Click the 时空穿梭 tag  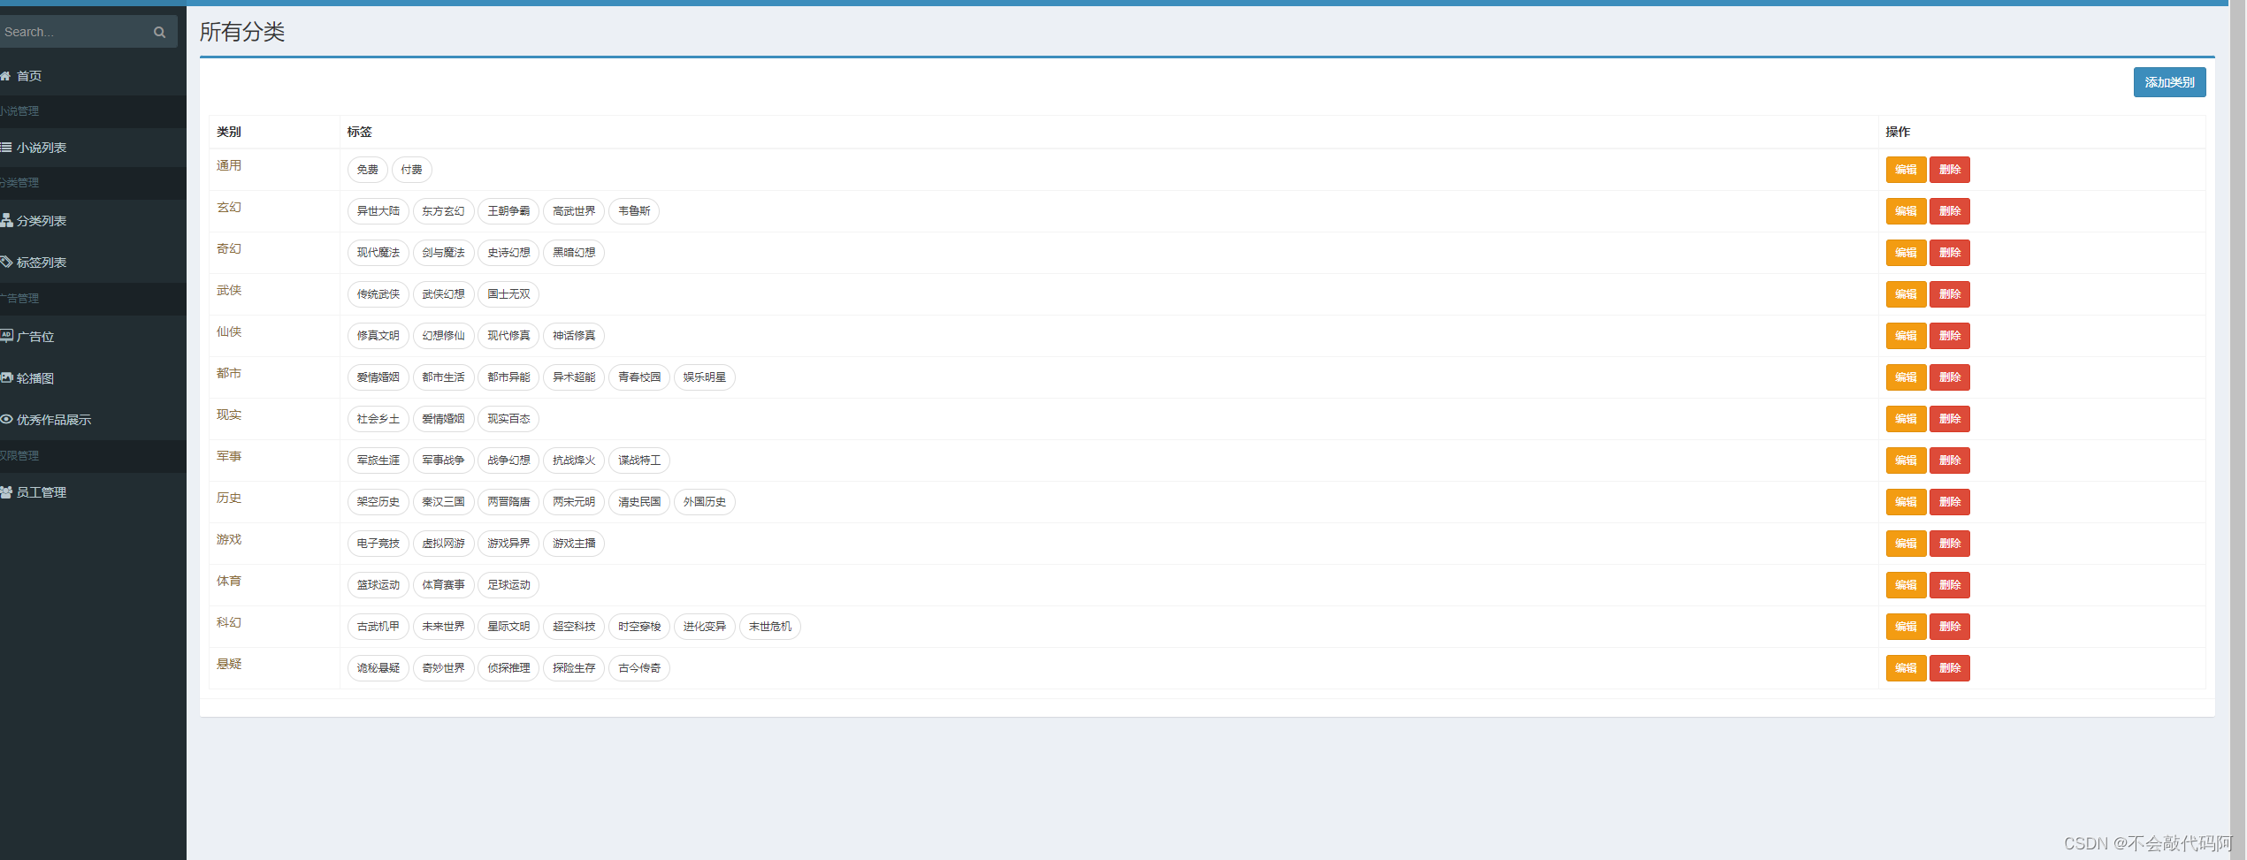639,627
